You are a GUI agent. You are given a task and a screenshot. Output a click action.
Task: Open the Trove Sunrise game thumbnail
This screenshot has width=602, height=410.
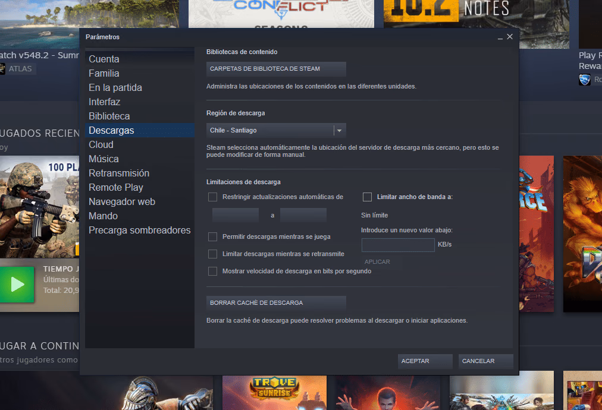pos(274,393)
